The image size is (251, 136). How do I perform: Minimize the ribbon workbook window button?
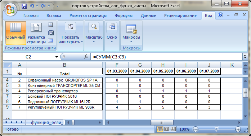click(x=228, y=16)
